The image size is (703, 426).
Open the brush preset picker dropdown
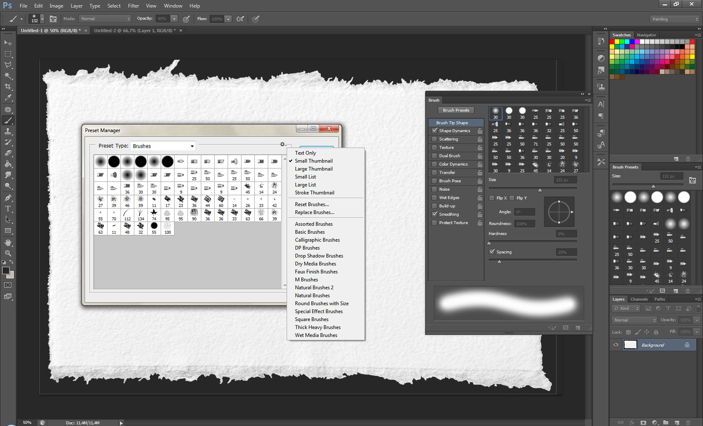(42, 19)
